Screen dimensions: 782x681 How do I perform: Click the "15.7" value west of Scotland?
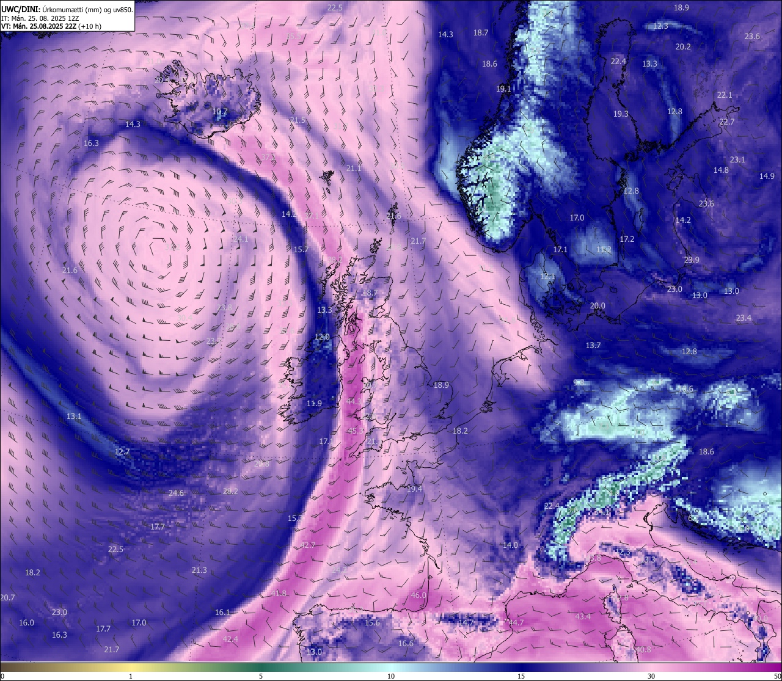pyautogui.click(x=301, y=249)
